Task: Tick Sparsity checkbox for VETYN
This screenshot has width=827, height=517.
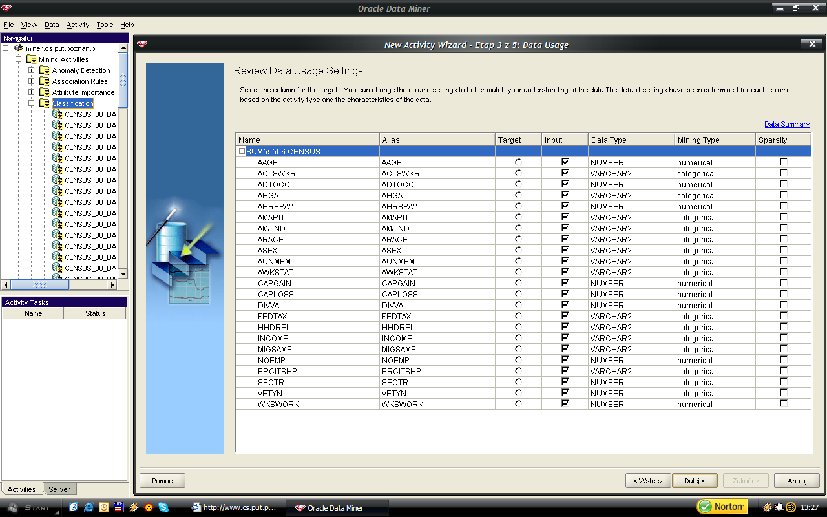Action: coord(784,393)
